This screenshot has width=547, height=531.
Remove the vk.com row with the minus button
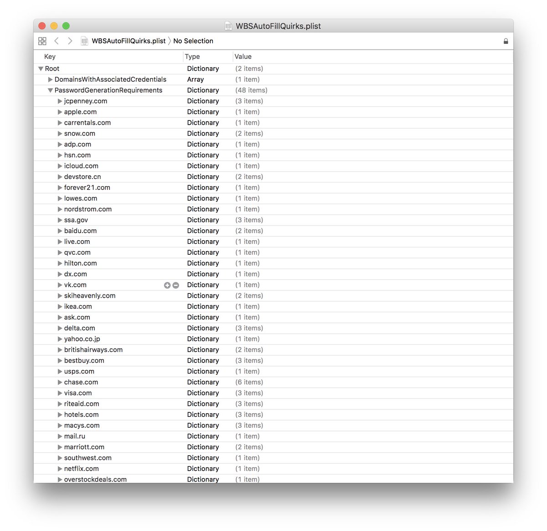pyautogui.click(x=176, y=285)
